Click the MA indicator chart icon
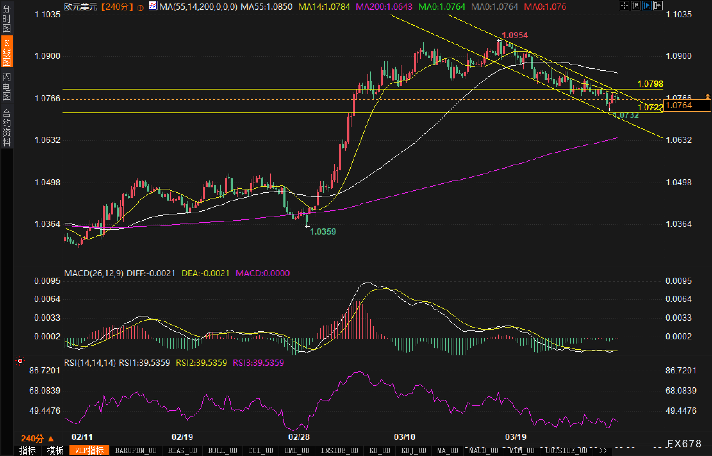The height and width of the screenshot is (456, 712). (x=153, y=6)
